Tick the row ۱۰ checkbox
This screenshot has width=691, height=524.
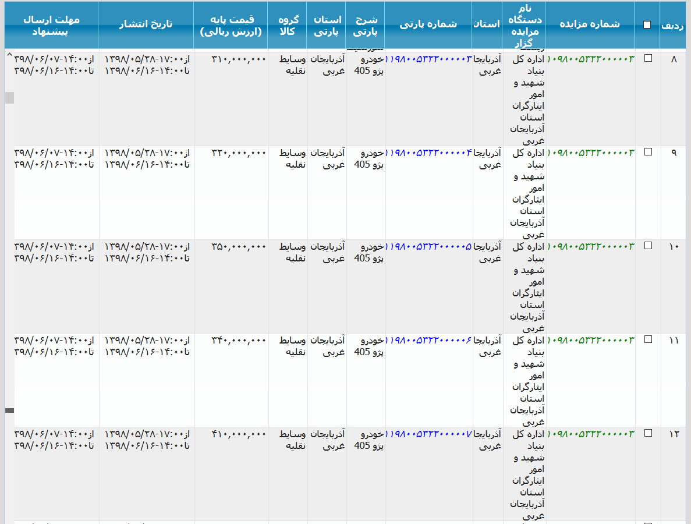648,246
